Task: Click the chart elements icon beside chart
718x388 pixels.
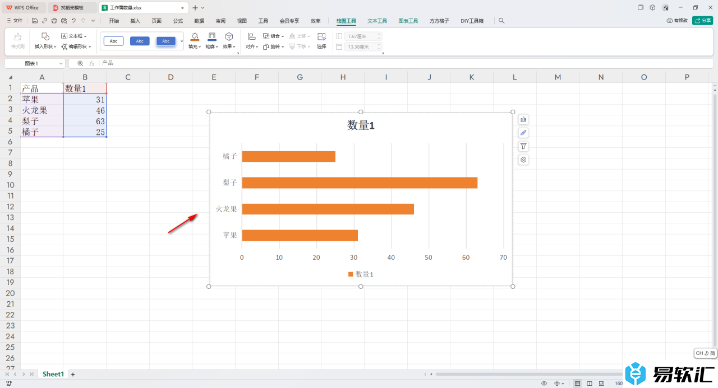Action: coord(523,119)
